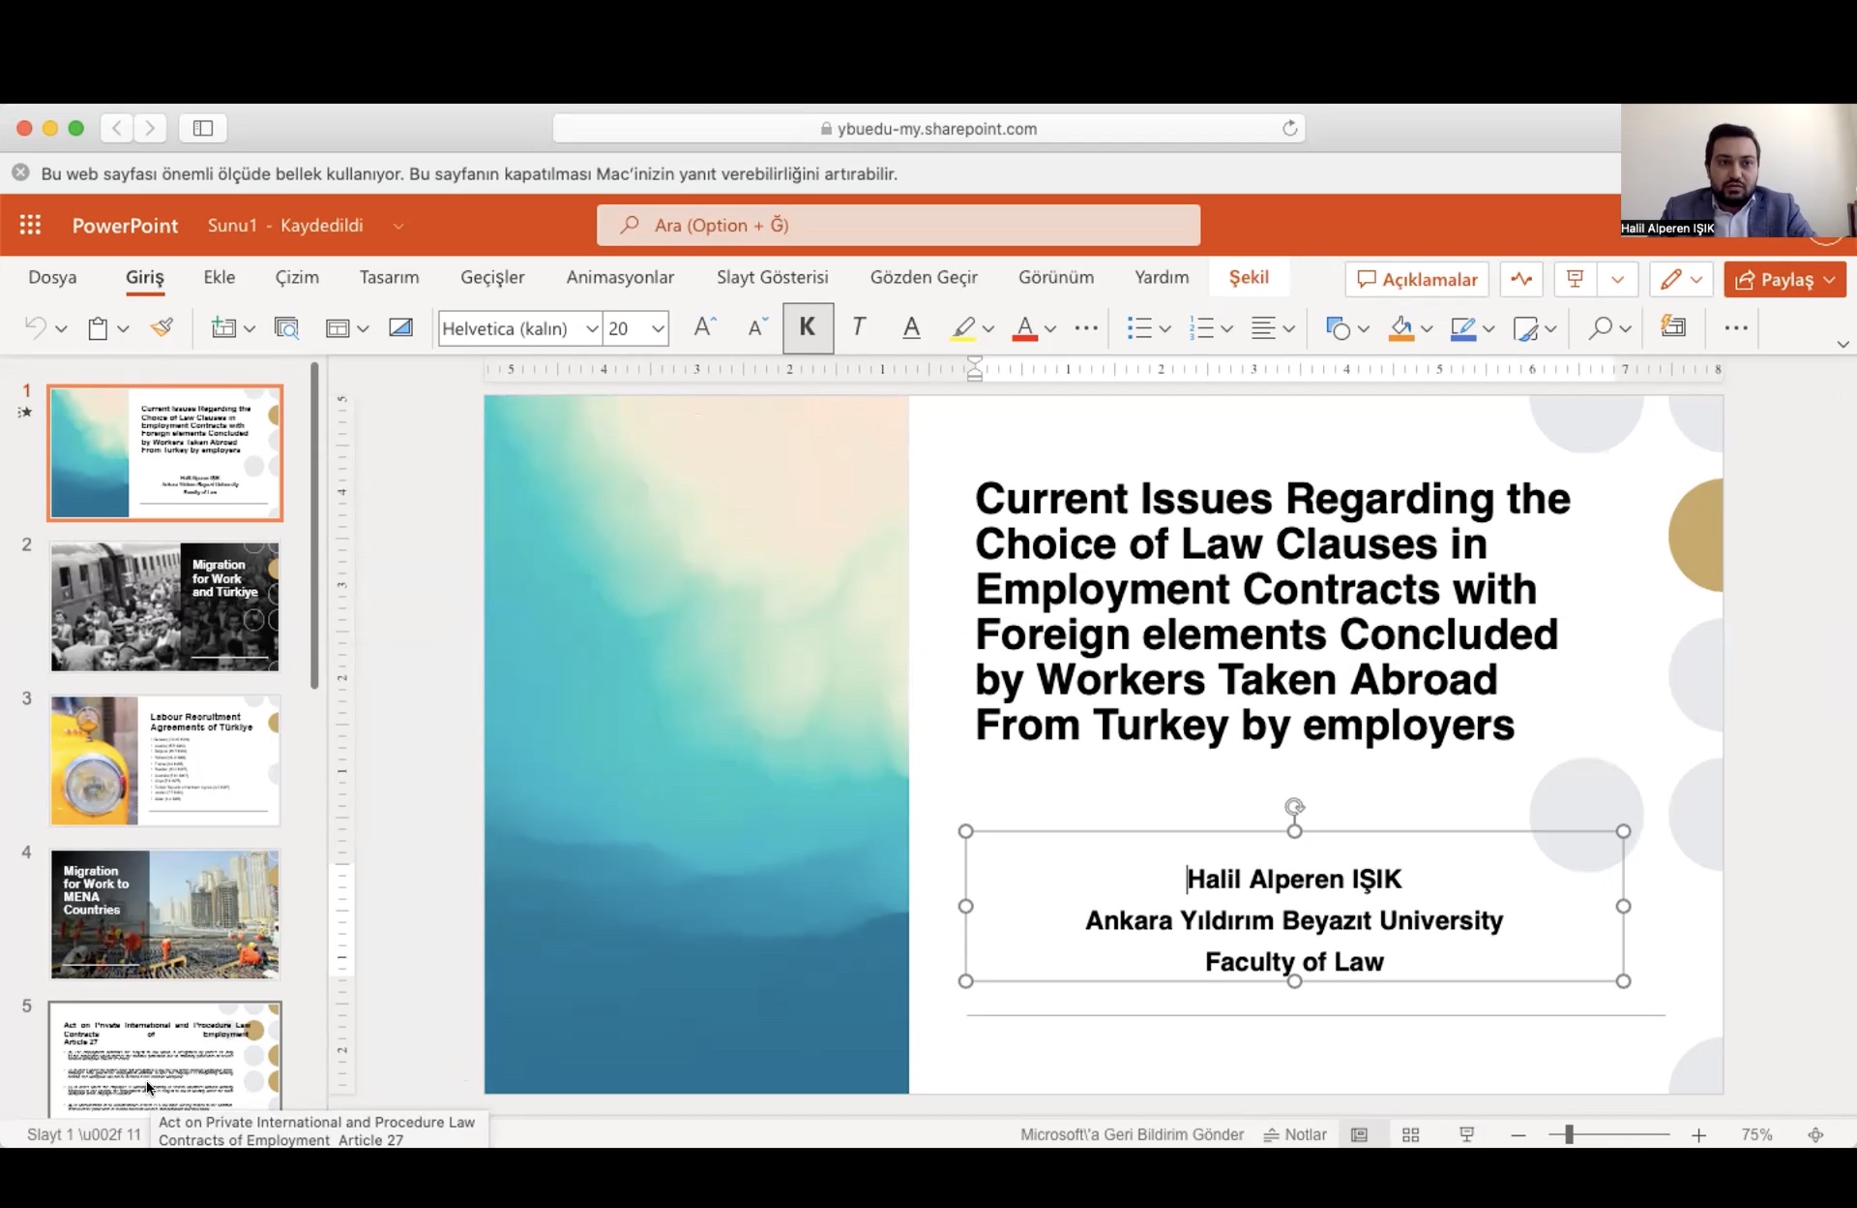This screenshot has height=1208, width=1857.
Task: Switch to slide sorter grid view
Action: 1410,1135
